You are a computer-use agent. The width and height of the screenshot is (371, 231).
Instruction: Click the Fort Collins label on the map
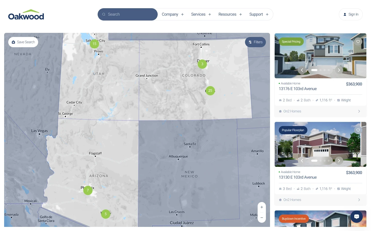point(201,44)
